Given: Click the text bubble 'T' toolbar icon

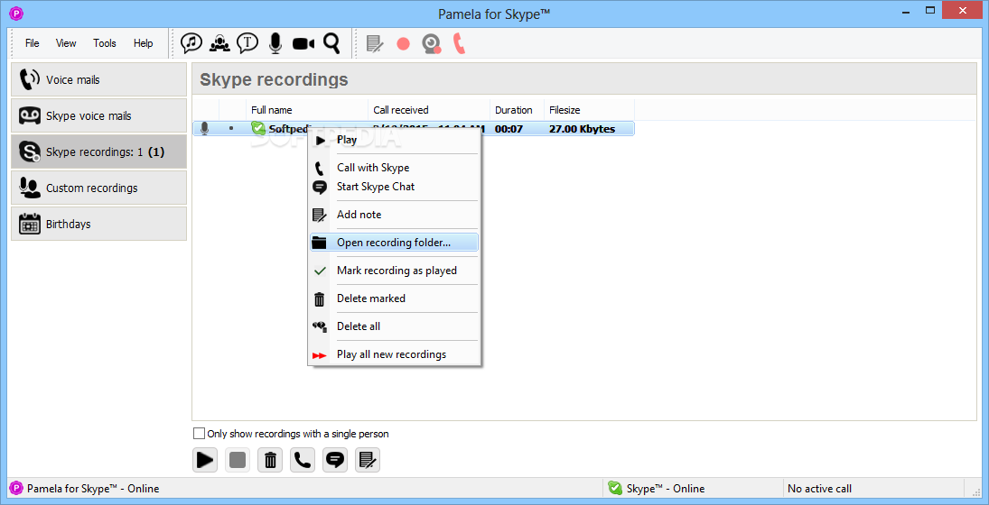Looking at the screenshot, I should point(247,42).
